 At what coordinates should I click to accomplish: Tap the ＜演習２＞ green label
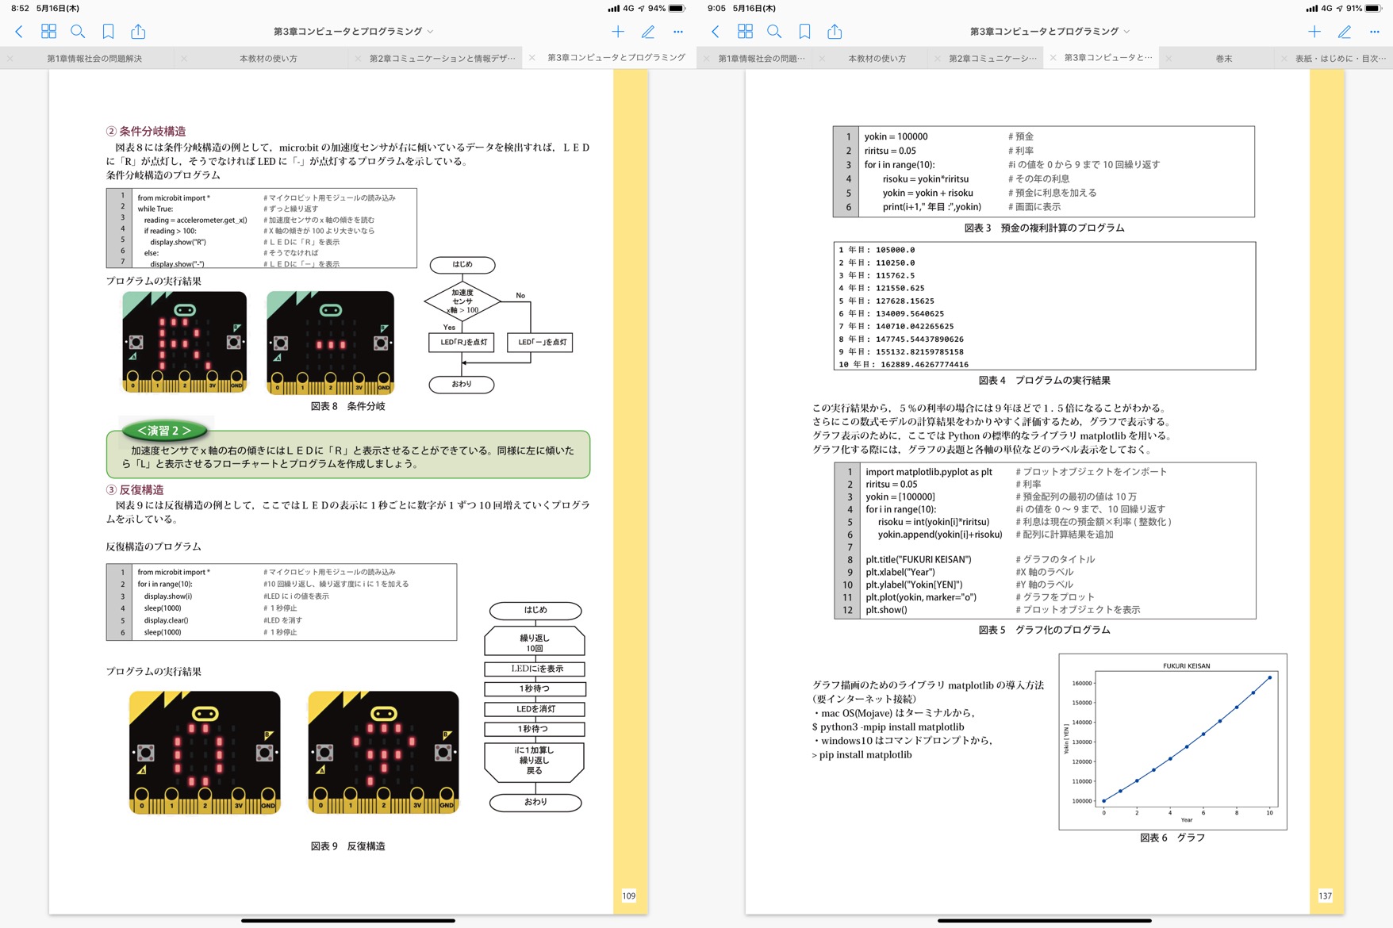pyautogui.click(x=164, y=431)
